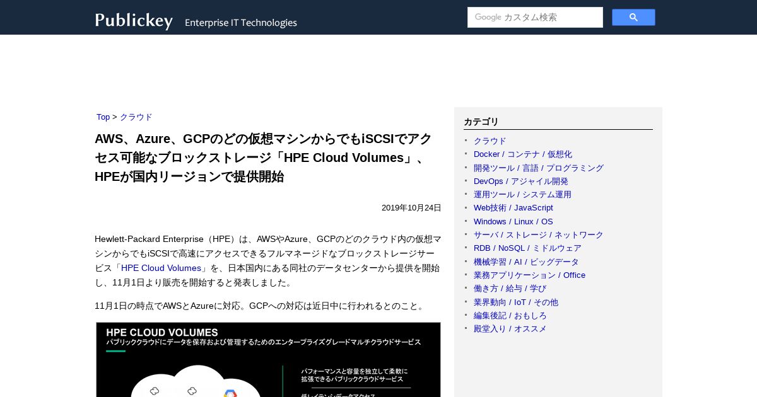The height and width of the screenshot is (397, 757).
Task: Open Docker / コンテナ / 仮想化 category
Action: [x=523, y=154]
